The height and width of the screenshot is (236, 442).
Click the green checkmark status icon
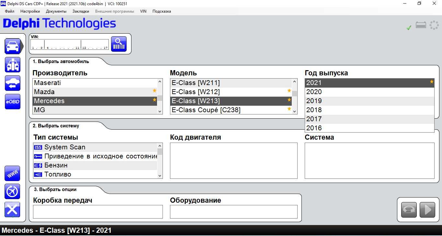[x=409, y=28]
